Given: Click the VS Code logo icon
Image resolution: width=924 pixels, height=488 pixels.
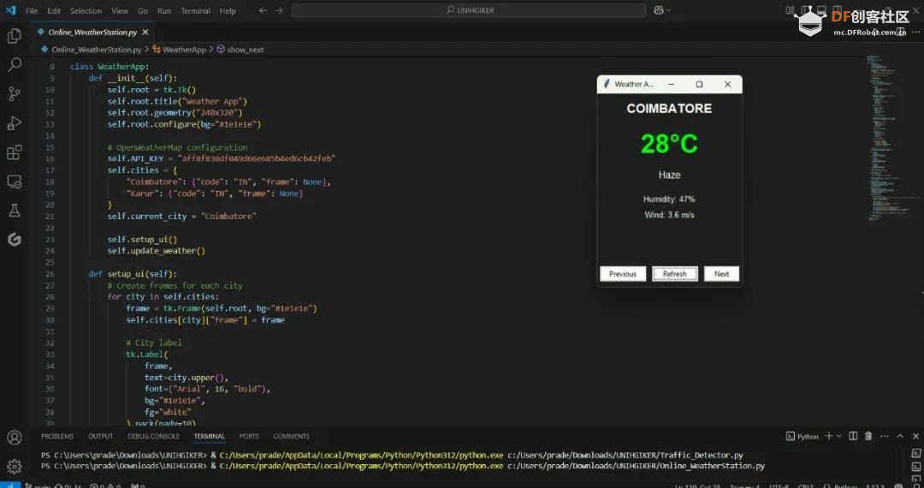Looking at the screenshot, I should click(x=10, y=10).
